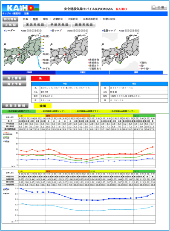
Task: Click the printer icon on the 印刷 button
Action: coord(154,7)
